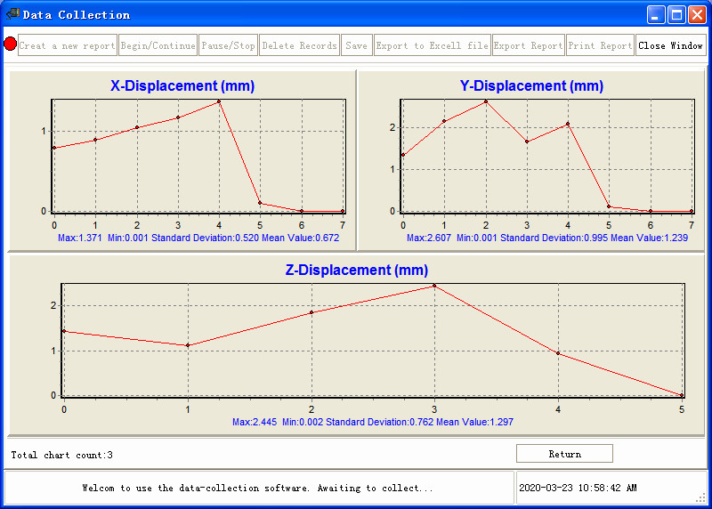712x509 pixels.
Task: Click the red recording indicator icon
Action: coord(11,44)
